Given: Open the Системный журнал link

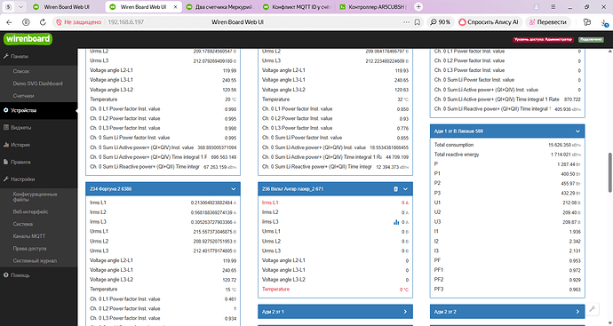Looking at the screenshot, I should click(x=35, y=261).
